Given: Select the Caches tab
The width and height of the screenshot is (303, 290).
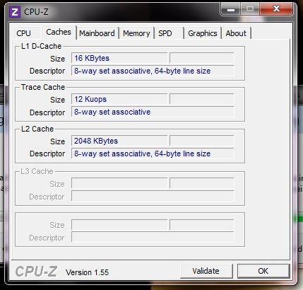Looking at the screenshot, I should point(59,32).
